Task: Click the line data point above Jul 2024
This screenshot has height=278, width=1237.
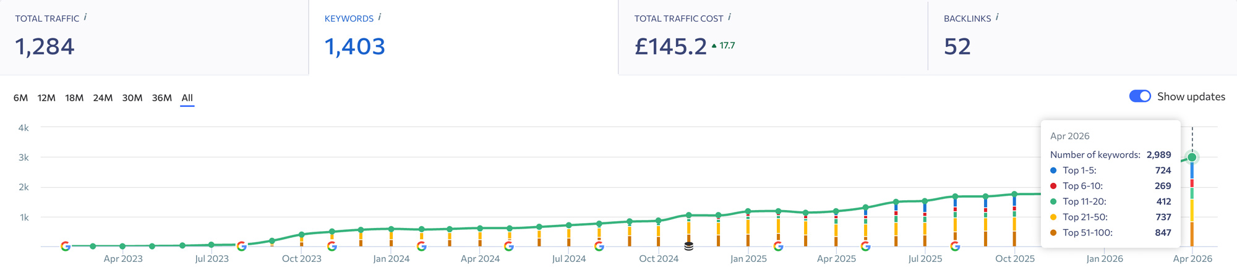Action: click(569, 225)
